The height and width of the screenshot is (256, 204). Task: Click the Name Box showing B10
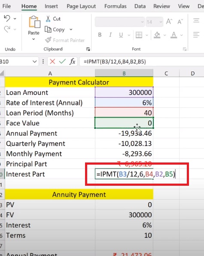pos(15,62)
